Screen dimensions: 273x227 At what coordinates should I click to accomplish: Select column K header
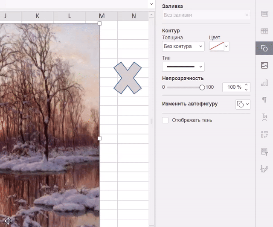tap(37, 16)
